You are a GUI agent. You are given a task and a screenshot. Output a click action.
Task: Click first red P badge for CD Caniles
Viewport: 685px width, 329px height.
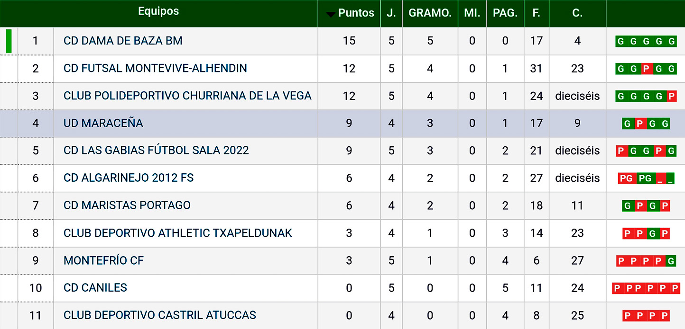point(617,288)
